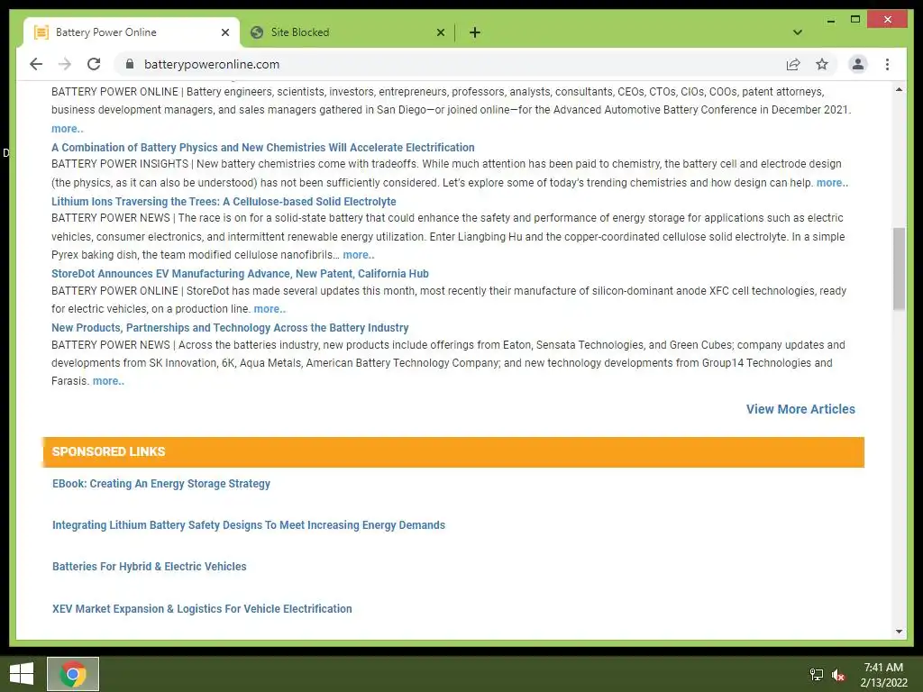Open Chrome's three-dot menu

(x=887, y=64)
